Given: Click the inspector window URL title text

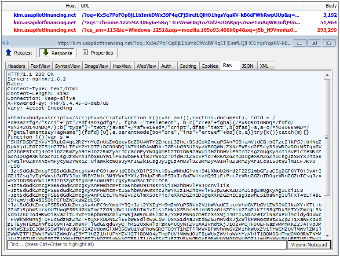Looking at the screenshot, I should (x=174, y=43).
